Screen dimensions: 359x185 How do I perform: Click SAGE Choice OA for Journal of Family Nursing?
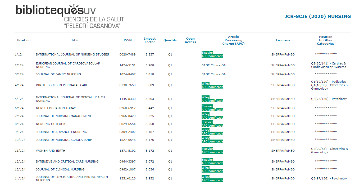pyautogui.click(x=213, y=74)
